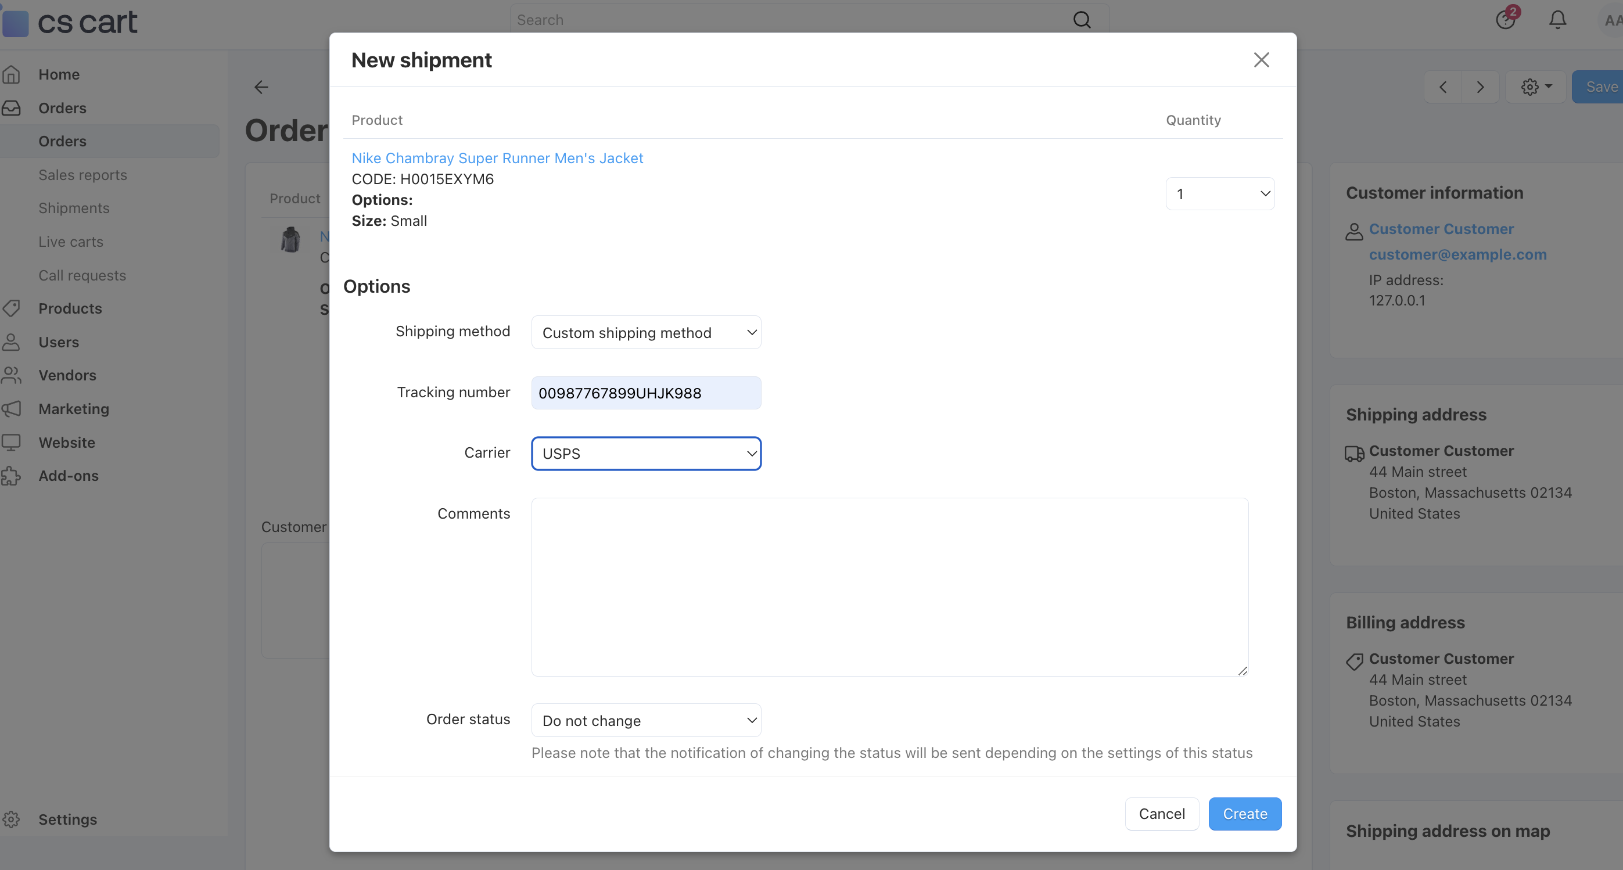Open Sales reports in the sidebar
The height and width of the screenshot is (870, 1623).
[x=82, y=174]
